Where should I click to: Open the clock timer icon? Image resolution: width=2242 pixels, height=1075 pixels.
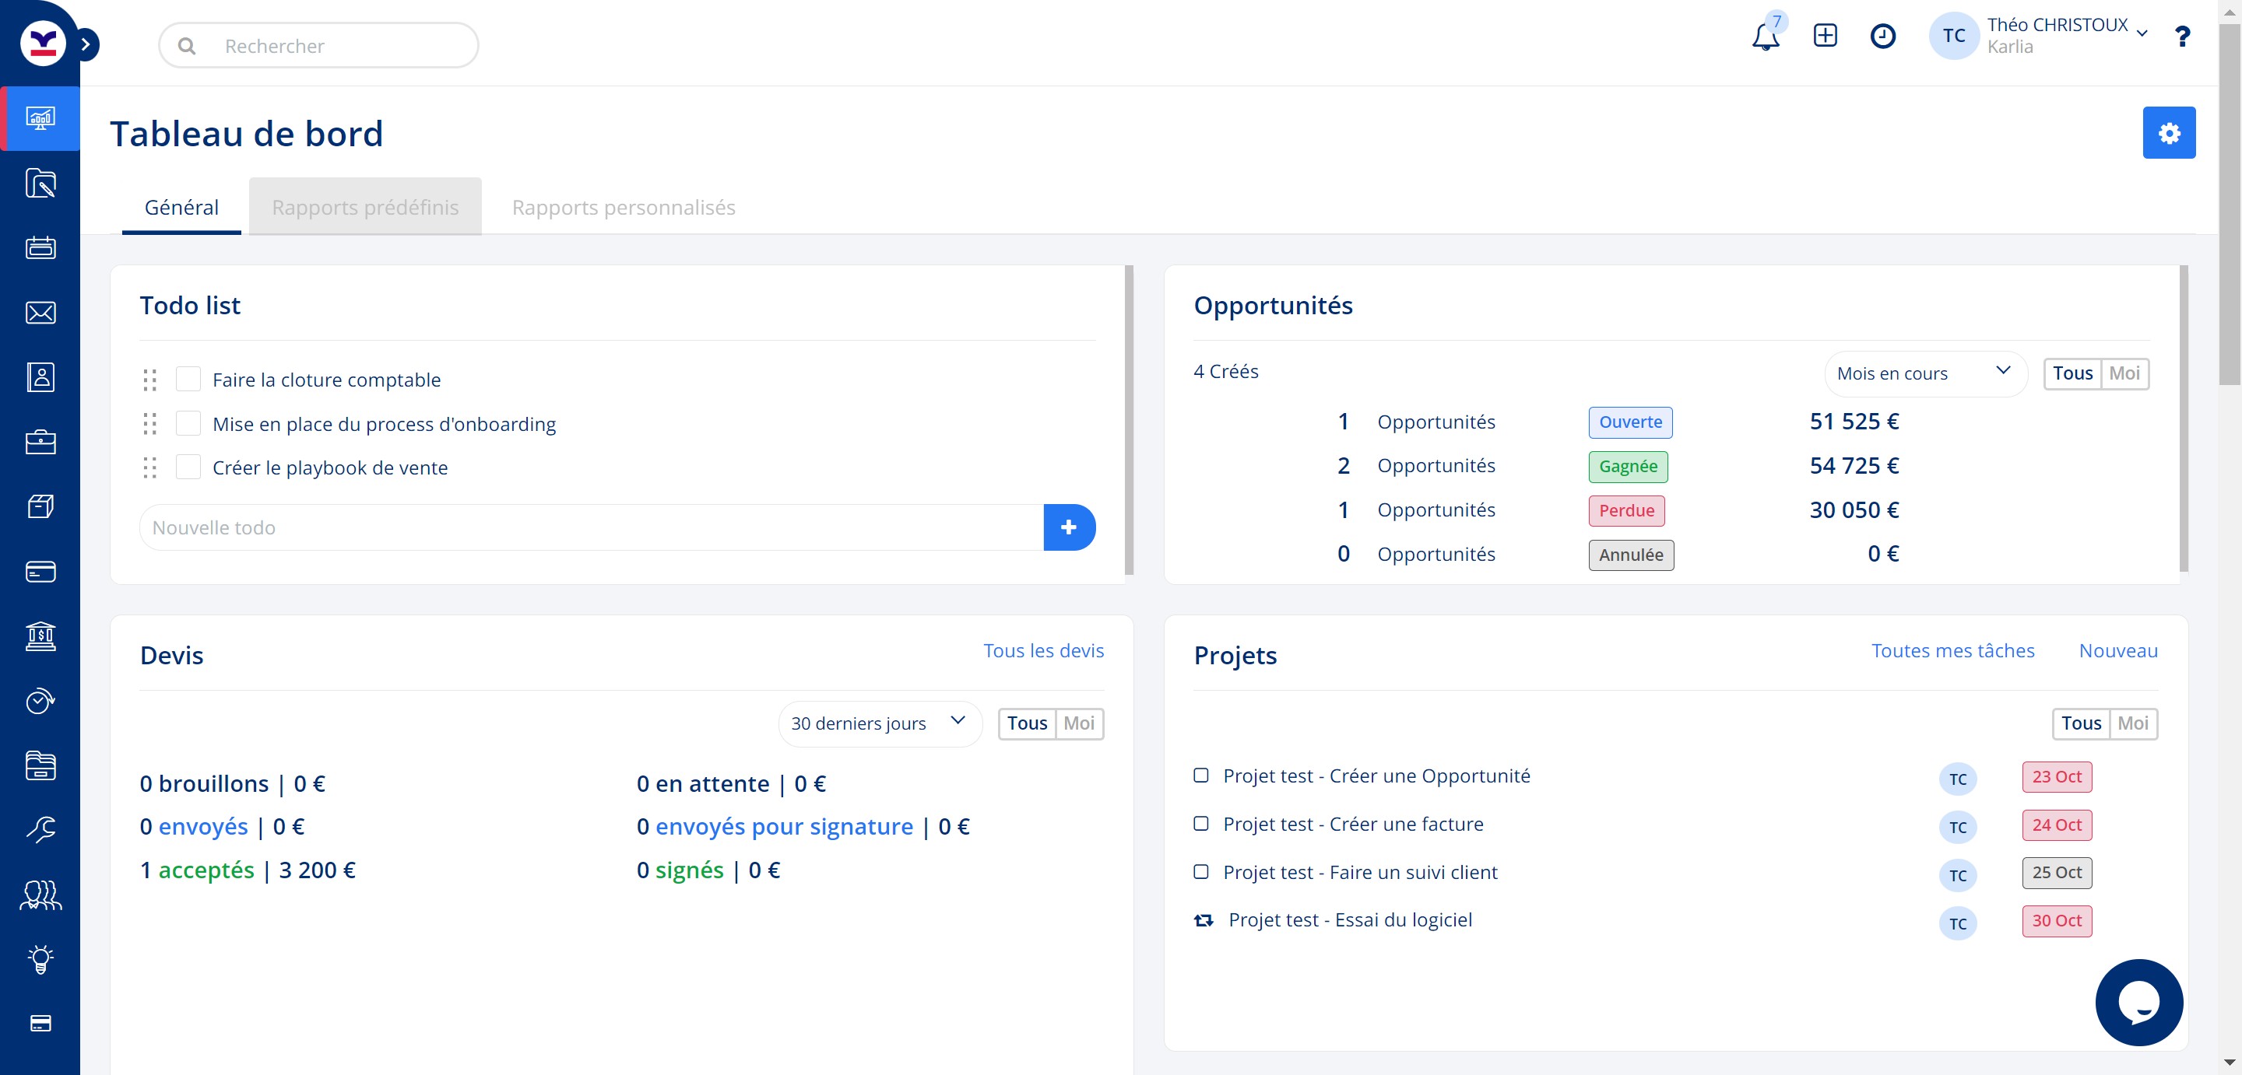point(1882,36)
